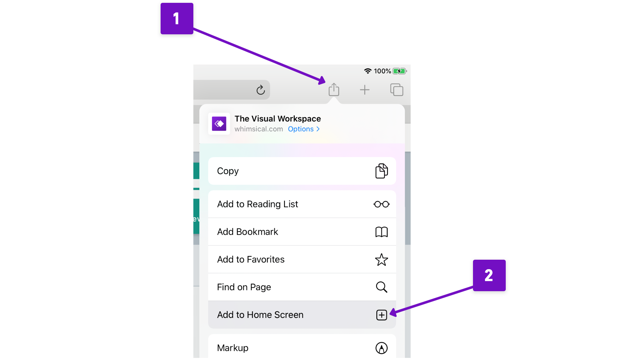
Task: Click the Add to Favorites star icon
Action: (381, 259)
